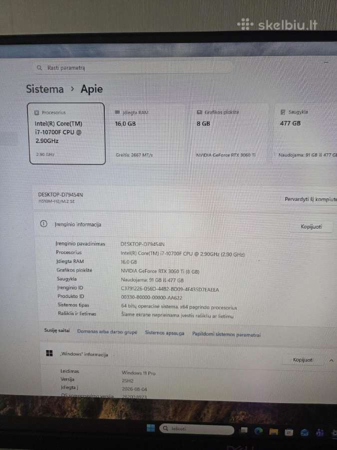This screenshot has width=337, height=450.
Task: Click the 25H2 version value
Action: click(127, 381)
